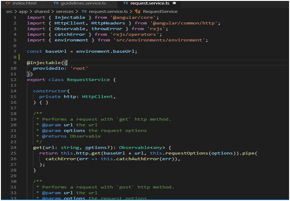Click Observable<any> return type on line 24
Screen dimensions: 290x201
[142, 148]
